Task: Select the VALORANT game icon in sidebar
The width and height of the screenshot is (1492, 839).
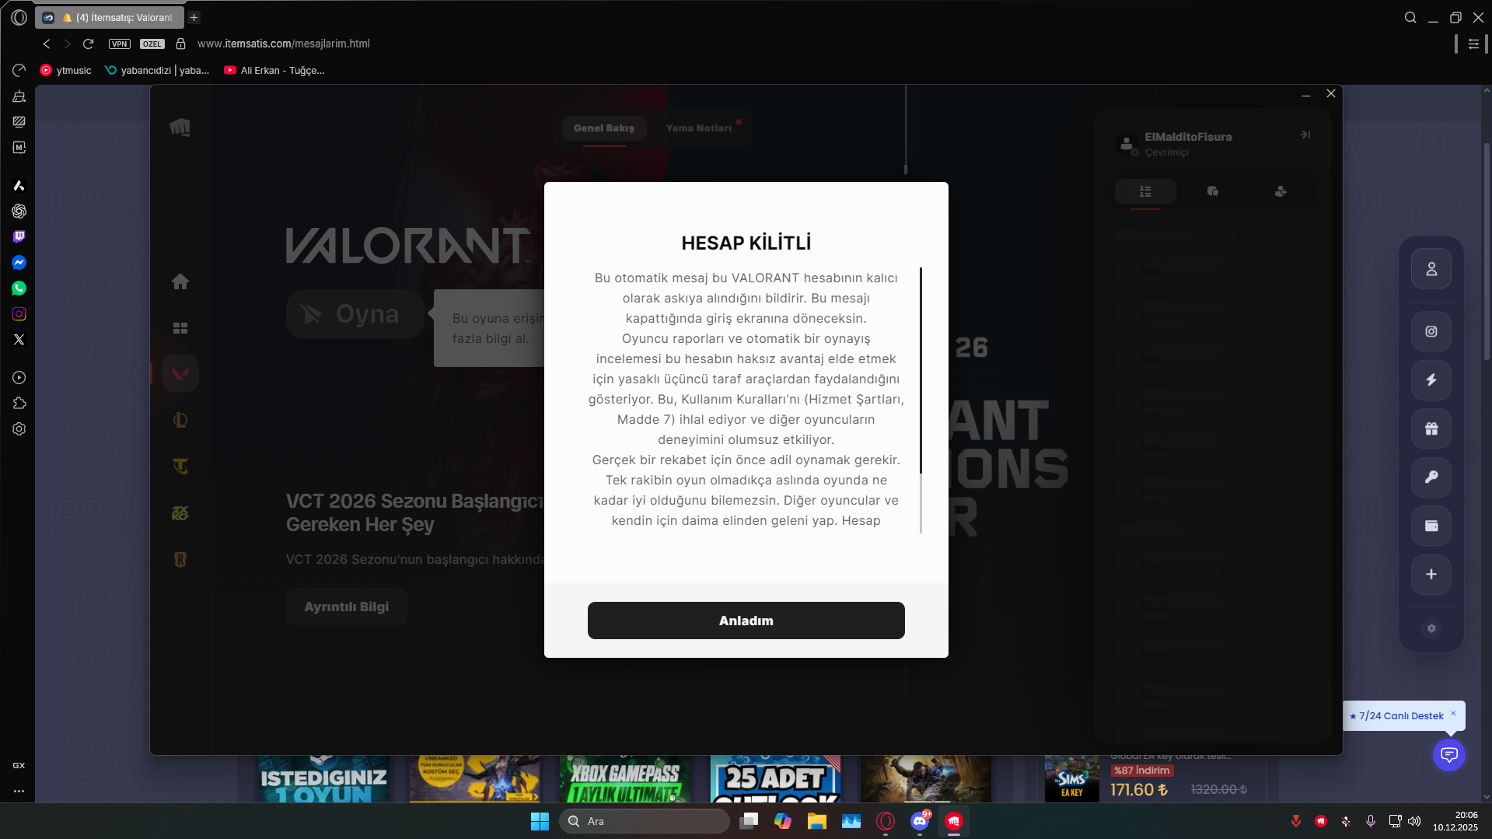Action: [x=180, y=373]
